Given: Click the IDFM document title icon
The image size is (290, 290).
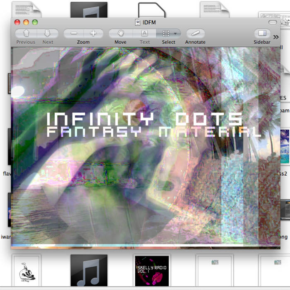Looking at the screenshot, I should pyautogui.click(x=138, y=22).
